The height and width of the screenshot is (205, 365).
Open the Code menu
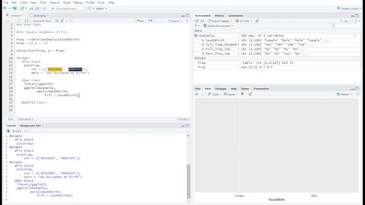tap(23, 2)
